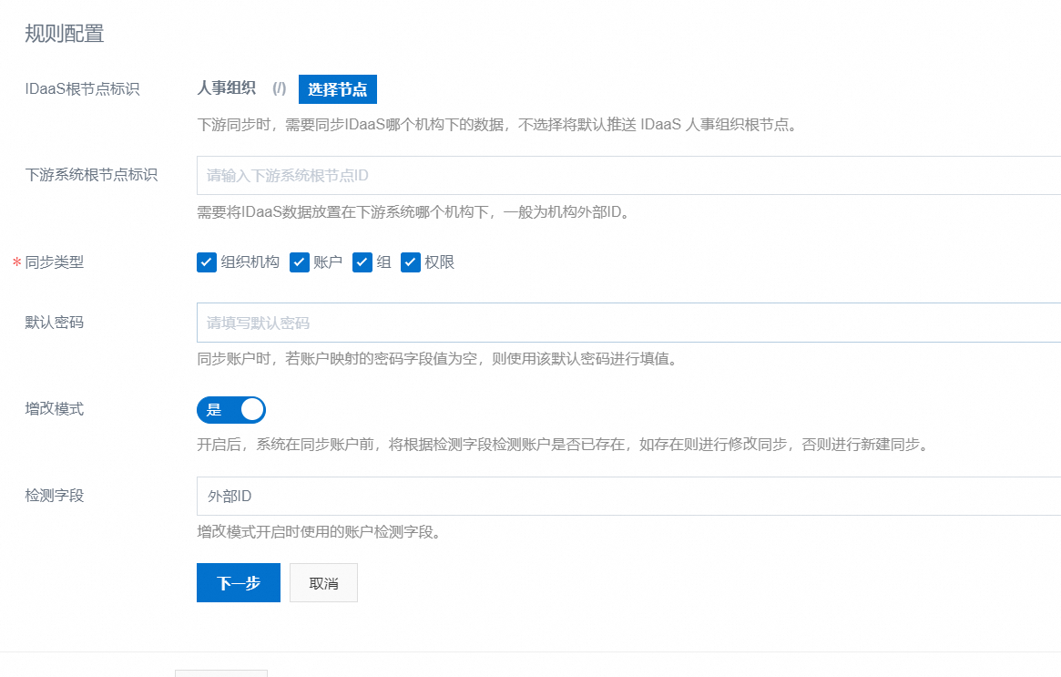The width and height of the screenshot is (1061, 677).
Task: Click the 选择节点 button
Action: point(337,89)
